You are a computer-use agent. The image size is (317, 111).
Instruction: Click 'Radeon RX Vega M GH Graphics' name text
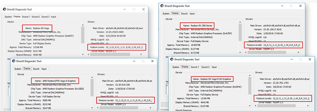[215, 79]
